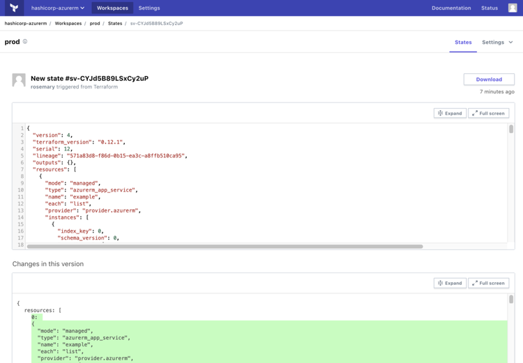Download the state file
Screen dimensions: 523x363
489,79
